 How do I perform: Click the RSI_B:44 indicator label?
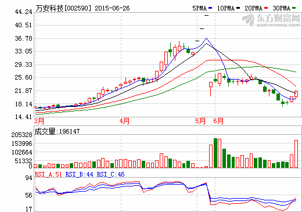click(79, 174)
